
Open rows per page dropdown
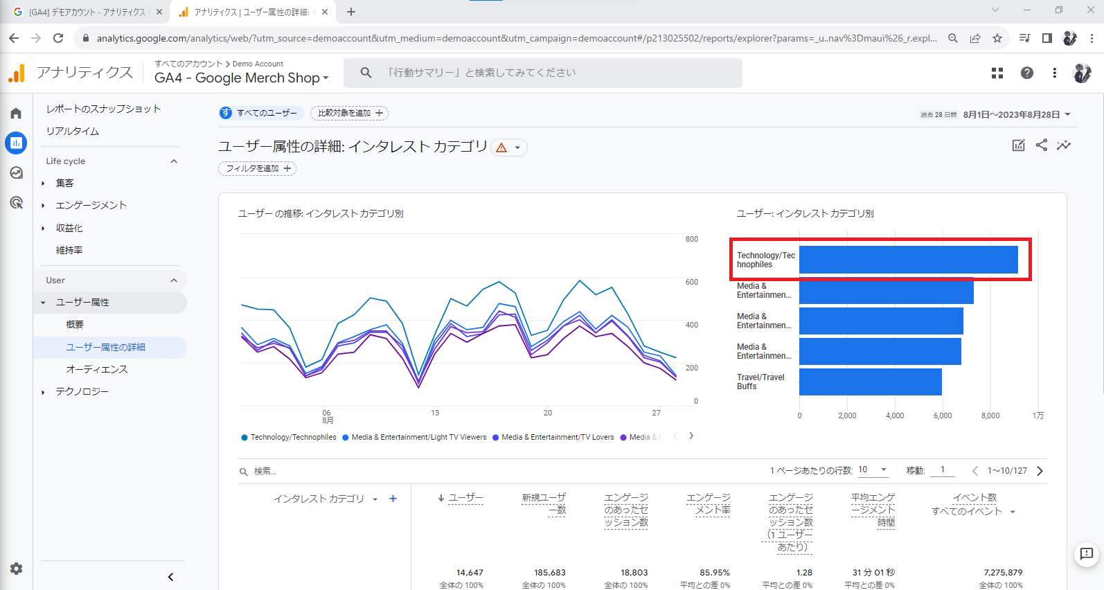click(873, 470)
